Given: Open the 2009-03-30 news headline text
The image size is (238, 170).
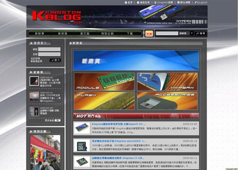Looking at the screenshot, I should tap(49, 112).
